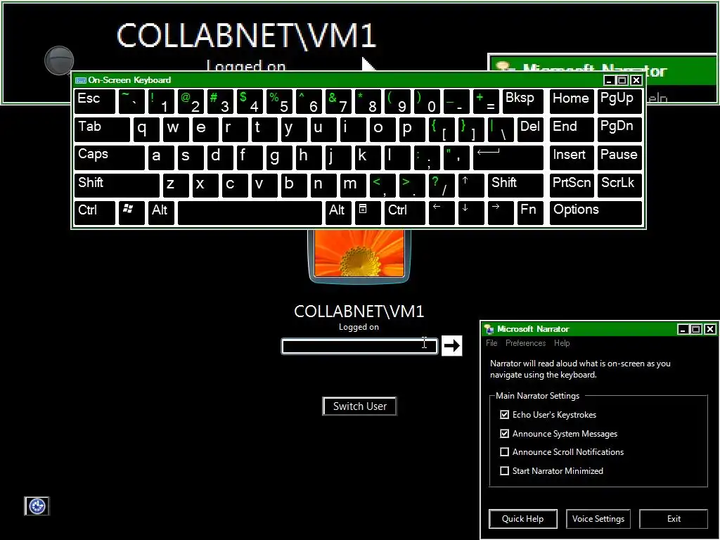Open the Narrator Help menu
Screen dimensions: 720x540
[x=562, y=343]
